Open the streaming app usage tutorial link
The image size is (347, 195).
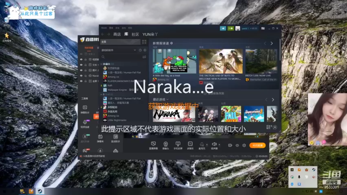94,156
